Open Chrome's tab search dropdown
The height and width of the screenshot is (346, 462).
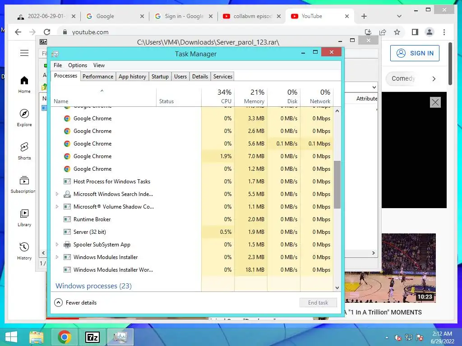(399, 16)
